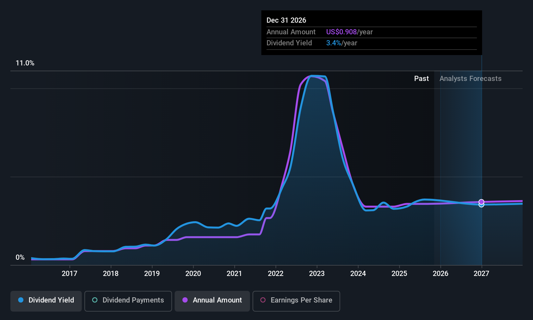Click the Past region label
This screenshot has width=533, height=320.
(421, 79)
